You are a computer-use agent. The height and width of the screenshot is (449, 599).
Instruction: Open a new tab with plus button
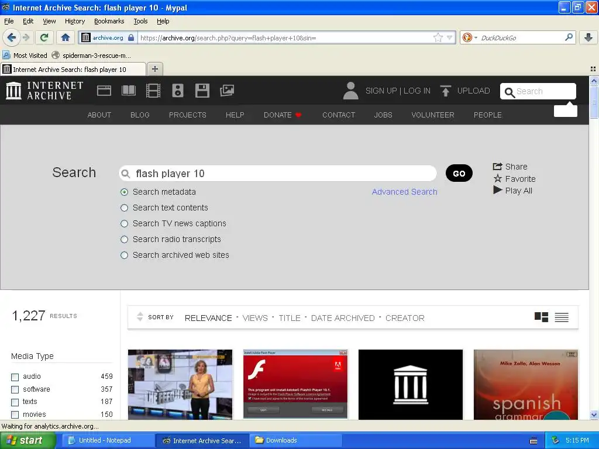(x=154, y=69)
